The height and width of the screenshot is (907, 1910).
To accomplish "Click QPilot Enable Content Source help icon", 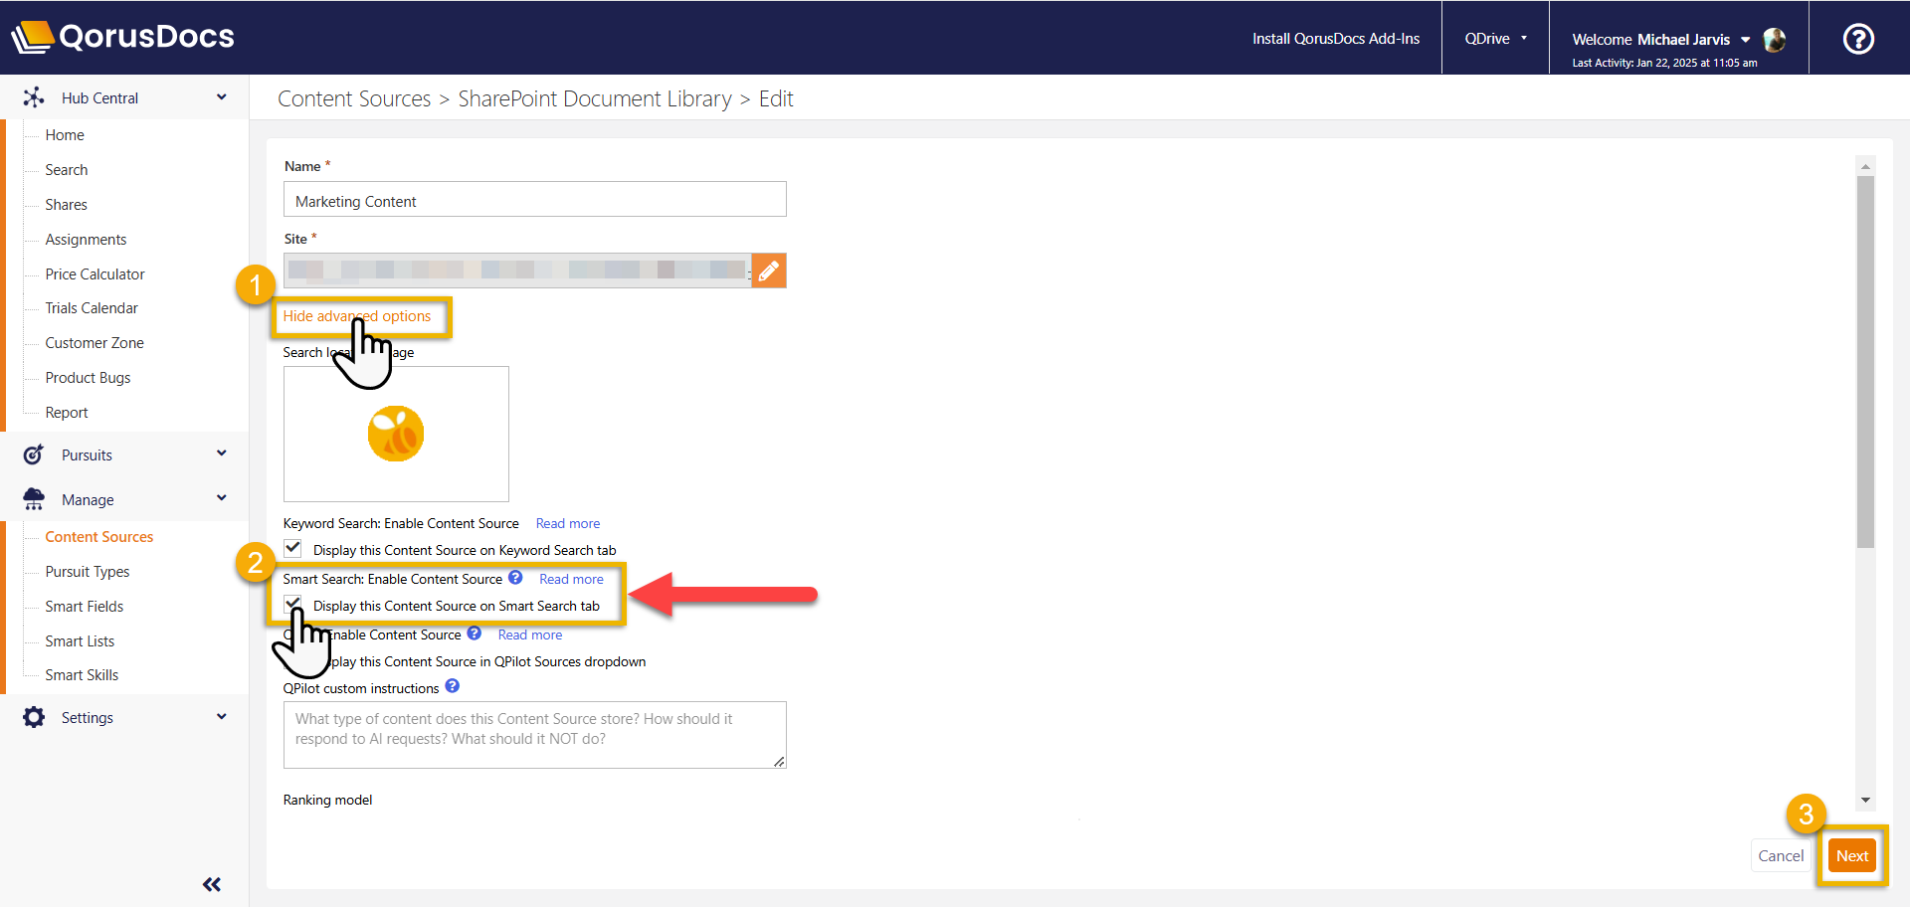I will click(475, 633).
